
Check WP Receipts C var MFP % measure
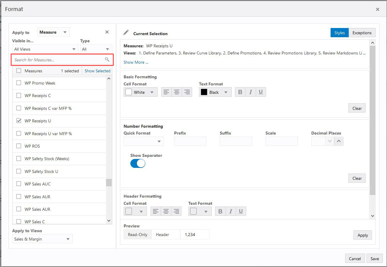(19, 108)
